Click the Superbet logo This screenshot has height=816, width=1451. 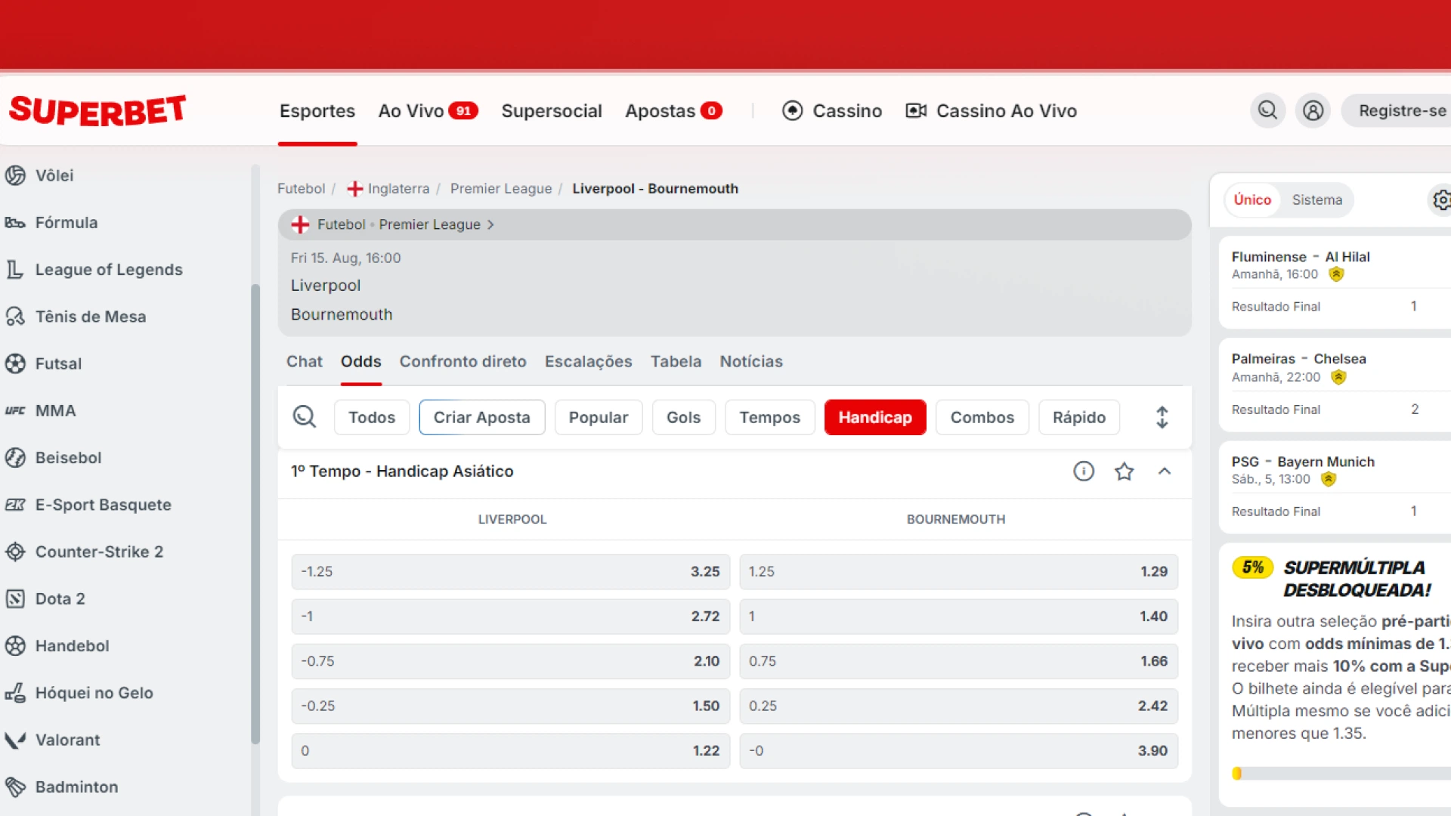(x=97, y=110)
